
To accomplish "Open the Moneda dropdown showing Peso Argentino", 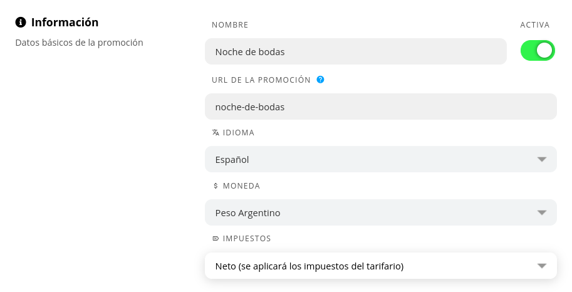I will pyautogui.click(x=381, y=212).
